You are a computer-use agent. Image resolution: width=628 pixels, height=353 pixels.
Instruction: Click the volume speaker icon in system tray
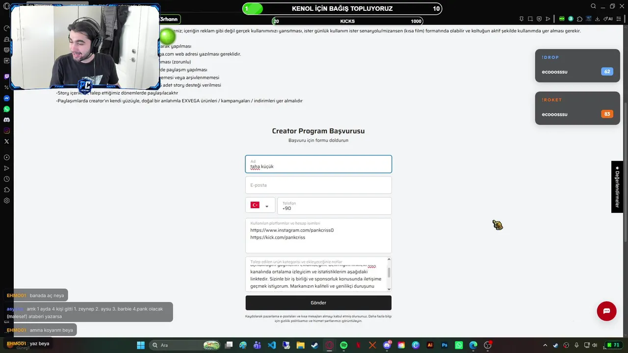pos(595,345)
